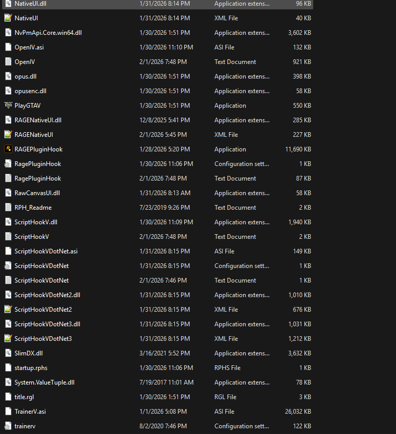The width and height of the screenshot is (396, 434).
Task: Select the PlayGTAV application icon
Action: 8,106
